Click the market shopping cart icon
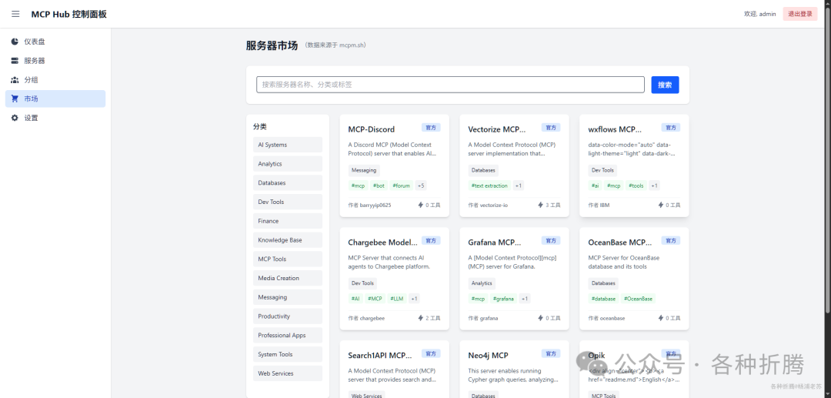This screenshot has height=398, width=831. (x=15, y=99)
